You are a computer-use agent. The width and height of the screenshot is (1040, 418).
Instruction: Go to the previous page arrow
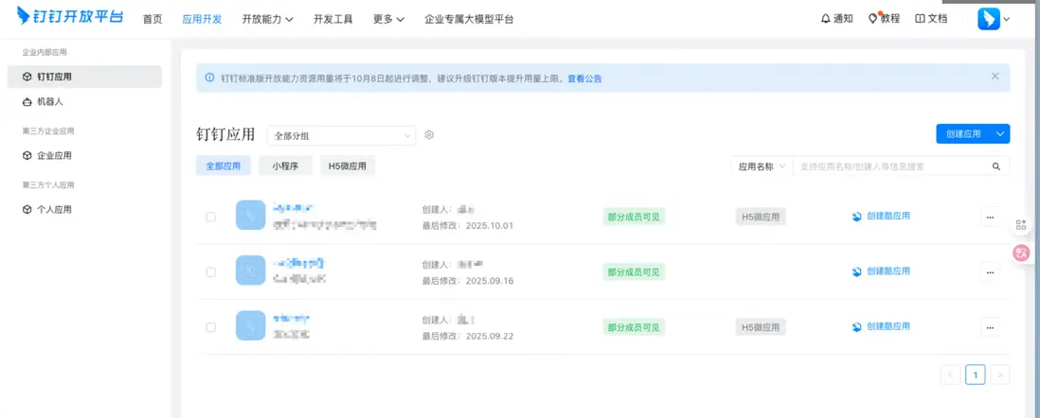[x=950, y=374]
